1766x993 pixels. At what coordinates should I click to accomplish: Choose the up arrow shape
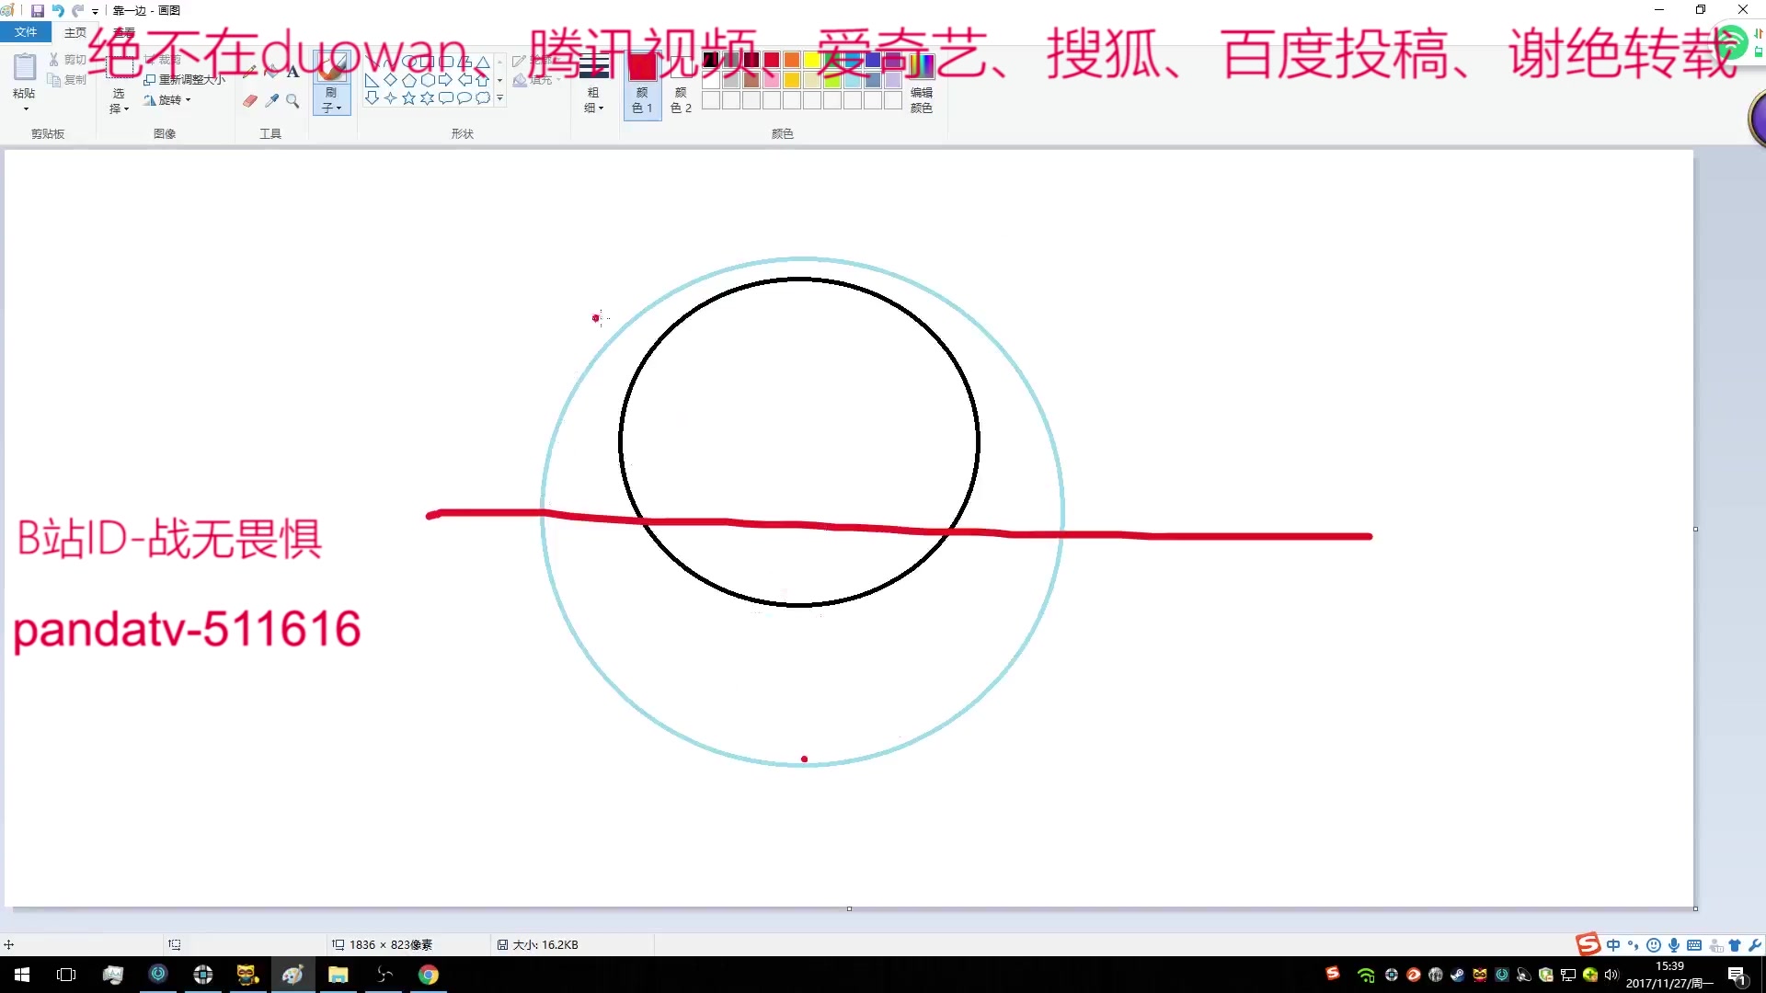[x=482, y=80]
